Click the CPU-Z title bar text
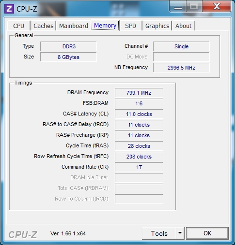 tap(27, 9)
